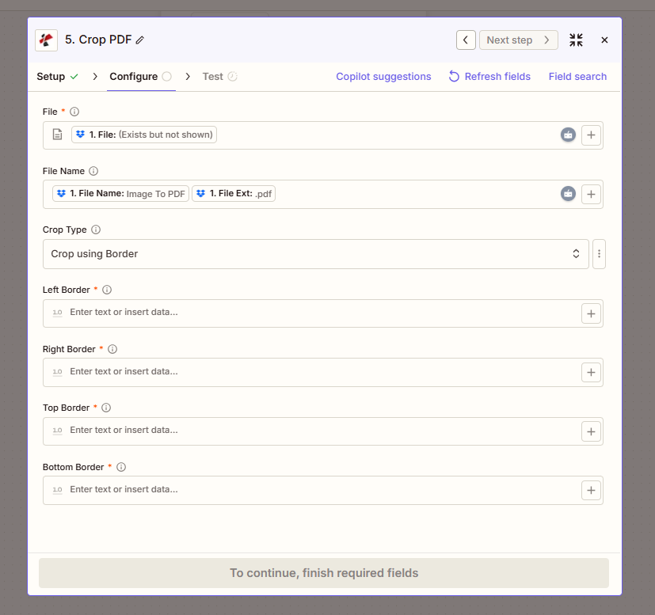
Task: Select the 1. File Ext pill in File Name
Action: coord(234,194)
